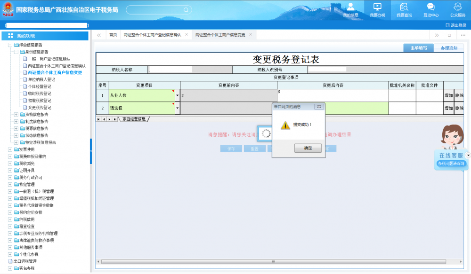Open 我的信息 profile icon in header
The width and height of the screenshot is (471, 274).
[x=350, y=7]
